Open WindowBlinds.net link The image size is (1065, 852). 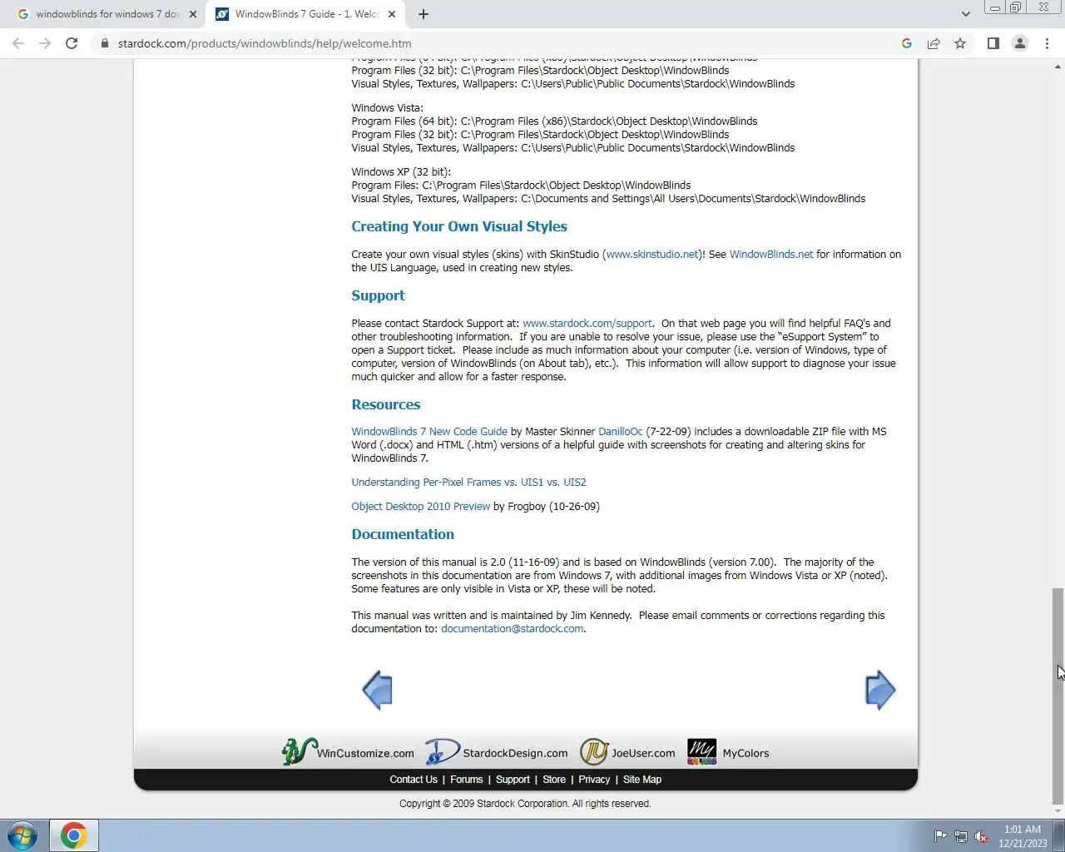pos(771,255)
